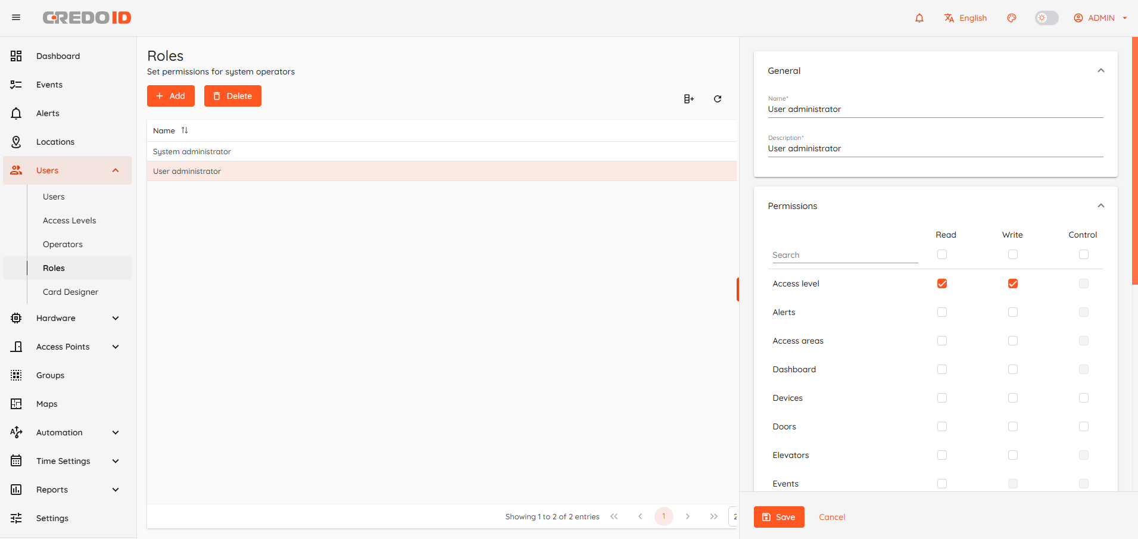Image resolution: width=1138 pixels, height=539 pixels.
Task: Cancel editing the role
Action: point(832,517)
